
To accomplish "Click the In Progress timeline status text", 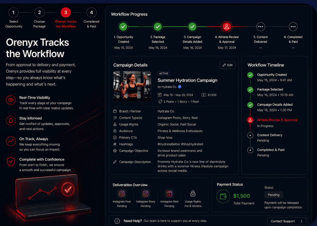I will pyautogui.click(x=265, y=126).
